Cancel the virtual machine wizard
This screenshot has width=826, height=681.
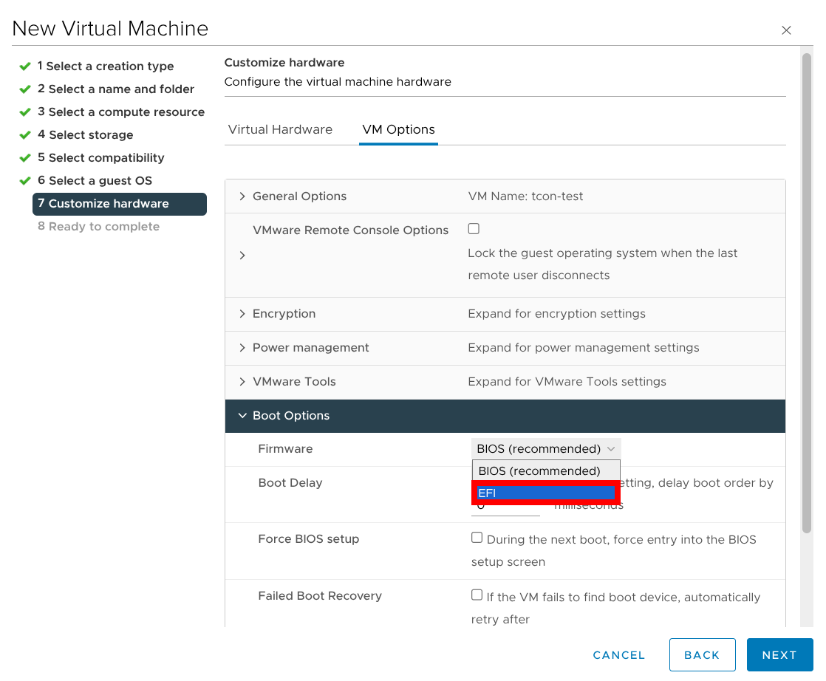[618, 655]
